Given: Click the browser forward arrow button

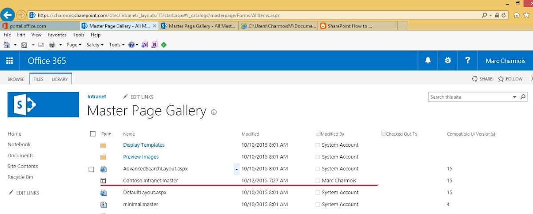Looking at the screenshot, I should point(21,15).
